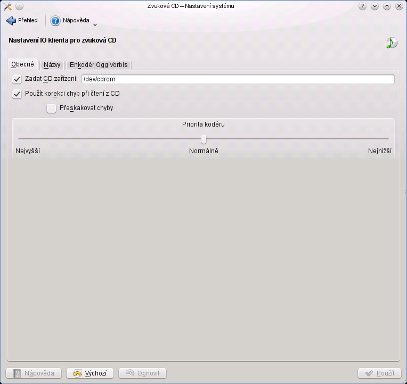The width and height of the screenshot is (407, 384).
Task: Reset settings with the Výchozí button
Action: click(x=90, y=373)
